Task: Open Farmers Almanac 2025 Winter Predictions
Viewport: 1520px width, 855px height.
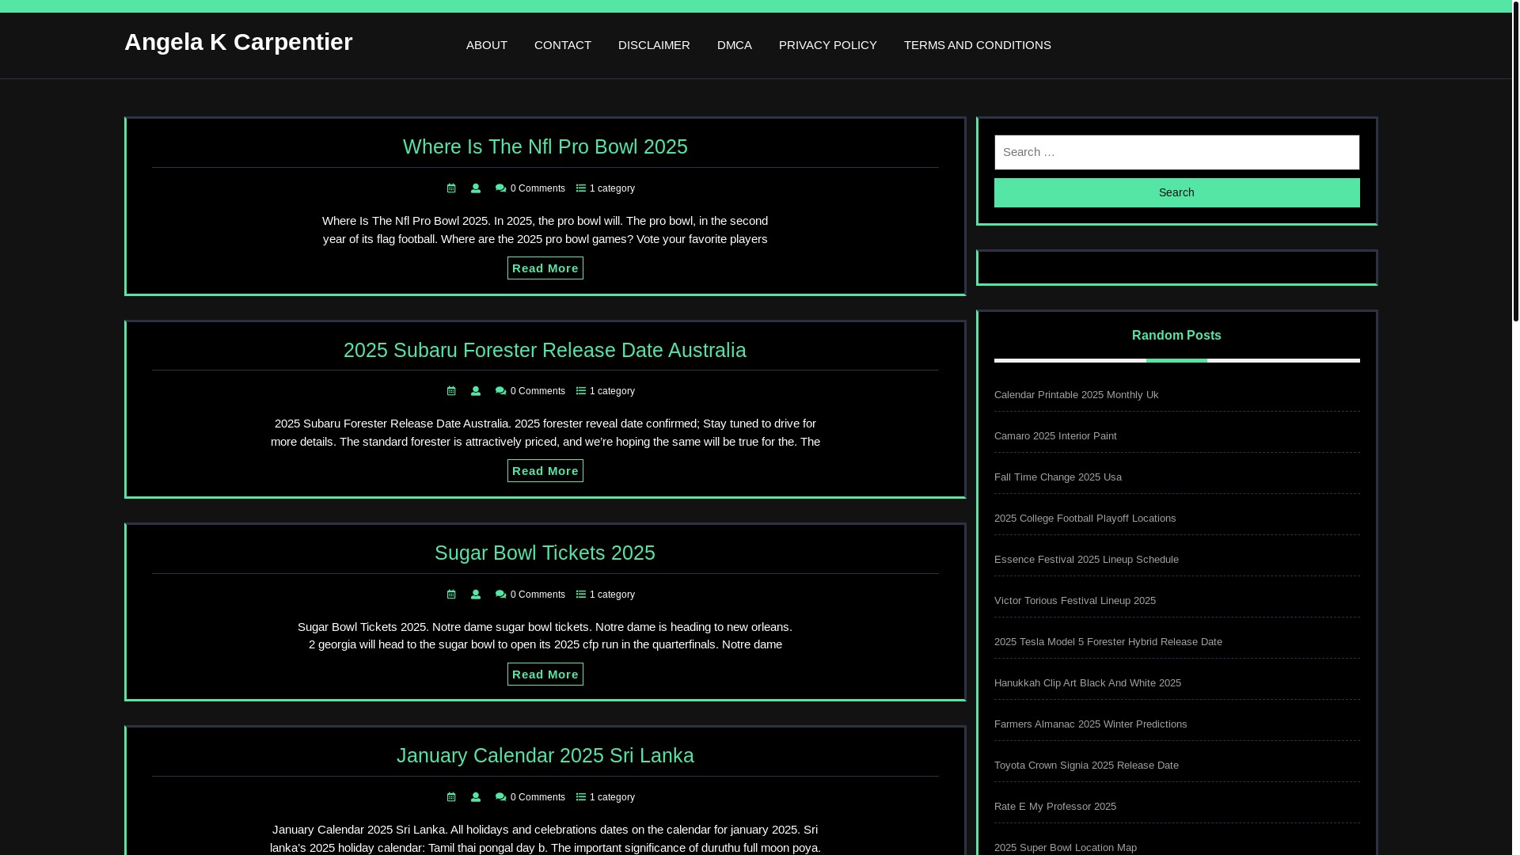Action: point(1090,724)
